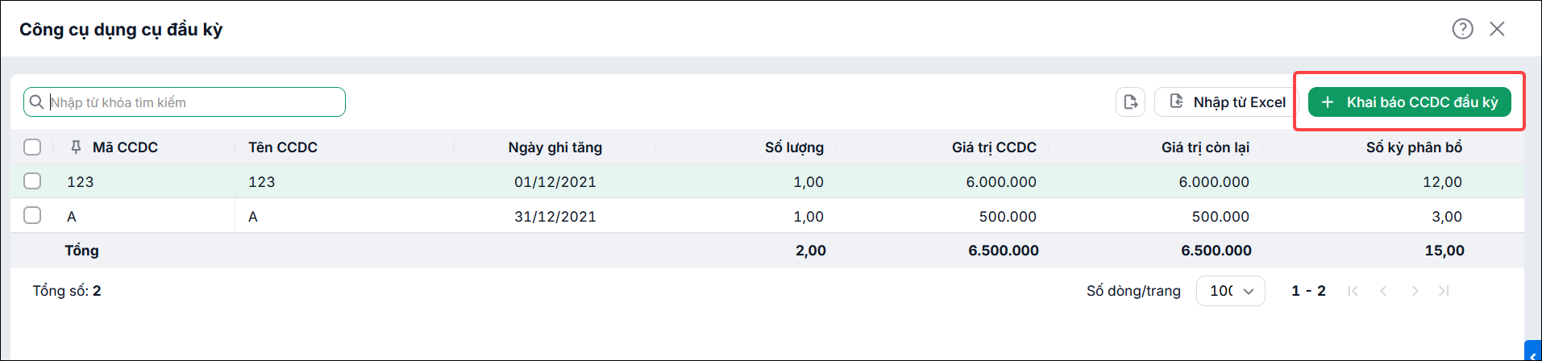Jump to the last page arrow

[x=1444, y=291]
